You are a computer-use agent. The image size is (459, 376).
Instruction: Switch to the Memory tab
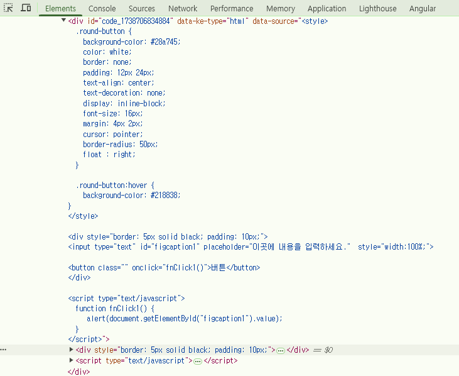[281, 9]
